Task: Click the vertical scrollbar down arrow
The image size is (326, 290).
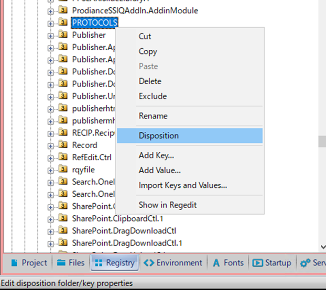Action: point(322,247)
